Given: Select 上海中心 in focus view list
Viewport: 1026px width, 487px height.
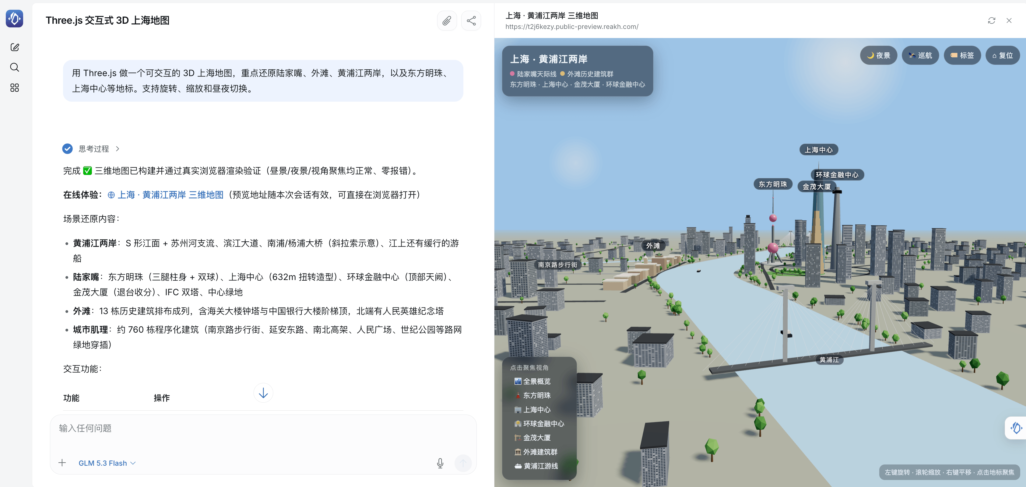Looking at the screenshot, I should (x=532, y=410).
